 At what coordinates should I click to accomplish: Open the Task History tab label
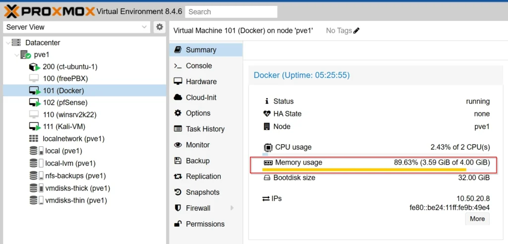click(x=205, y=129)
